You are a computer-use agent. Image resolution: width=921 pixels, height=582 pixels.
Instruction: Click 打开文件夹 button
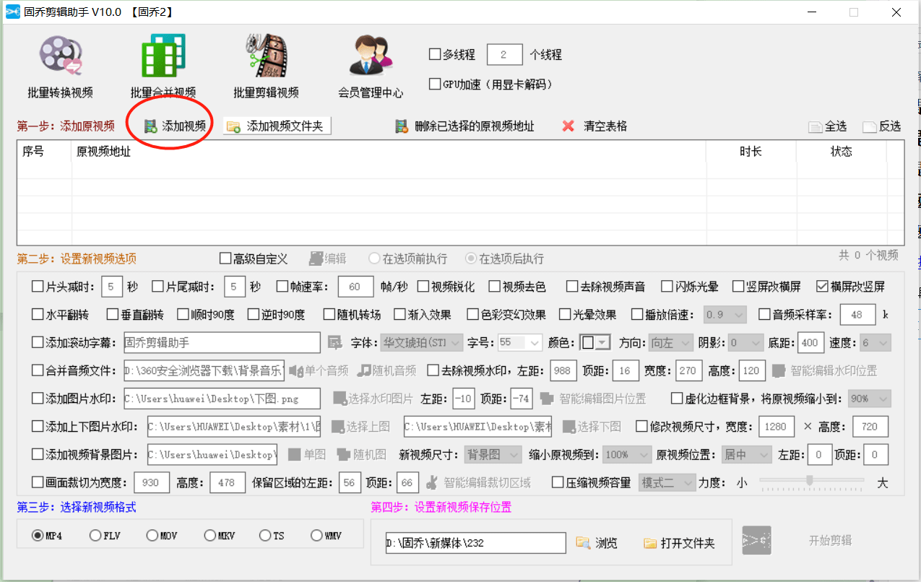[679, 543]
